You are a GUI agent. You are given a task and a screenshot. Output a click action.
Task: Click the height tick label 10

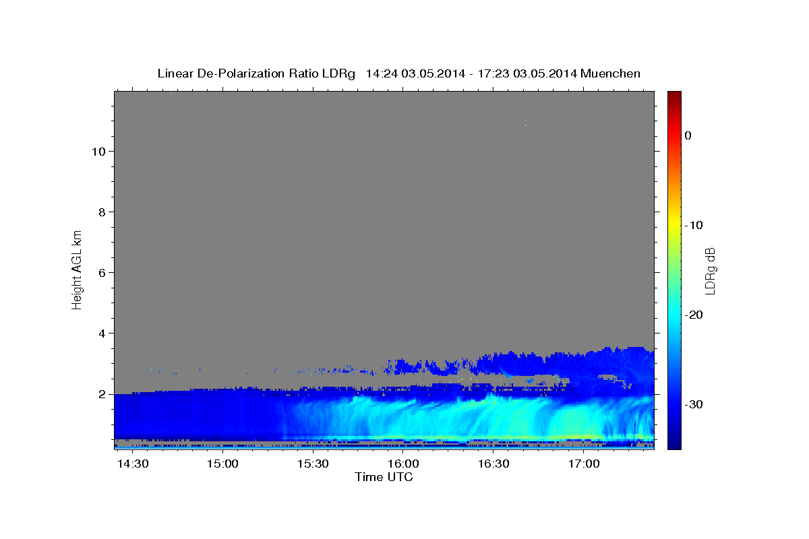(x=98, y=152)
